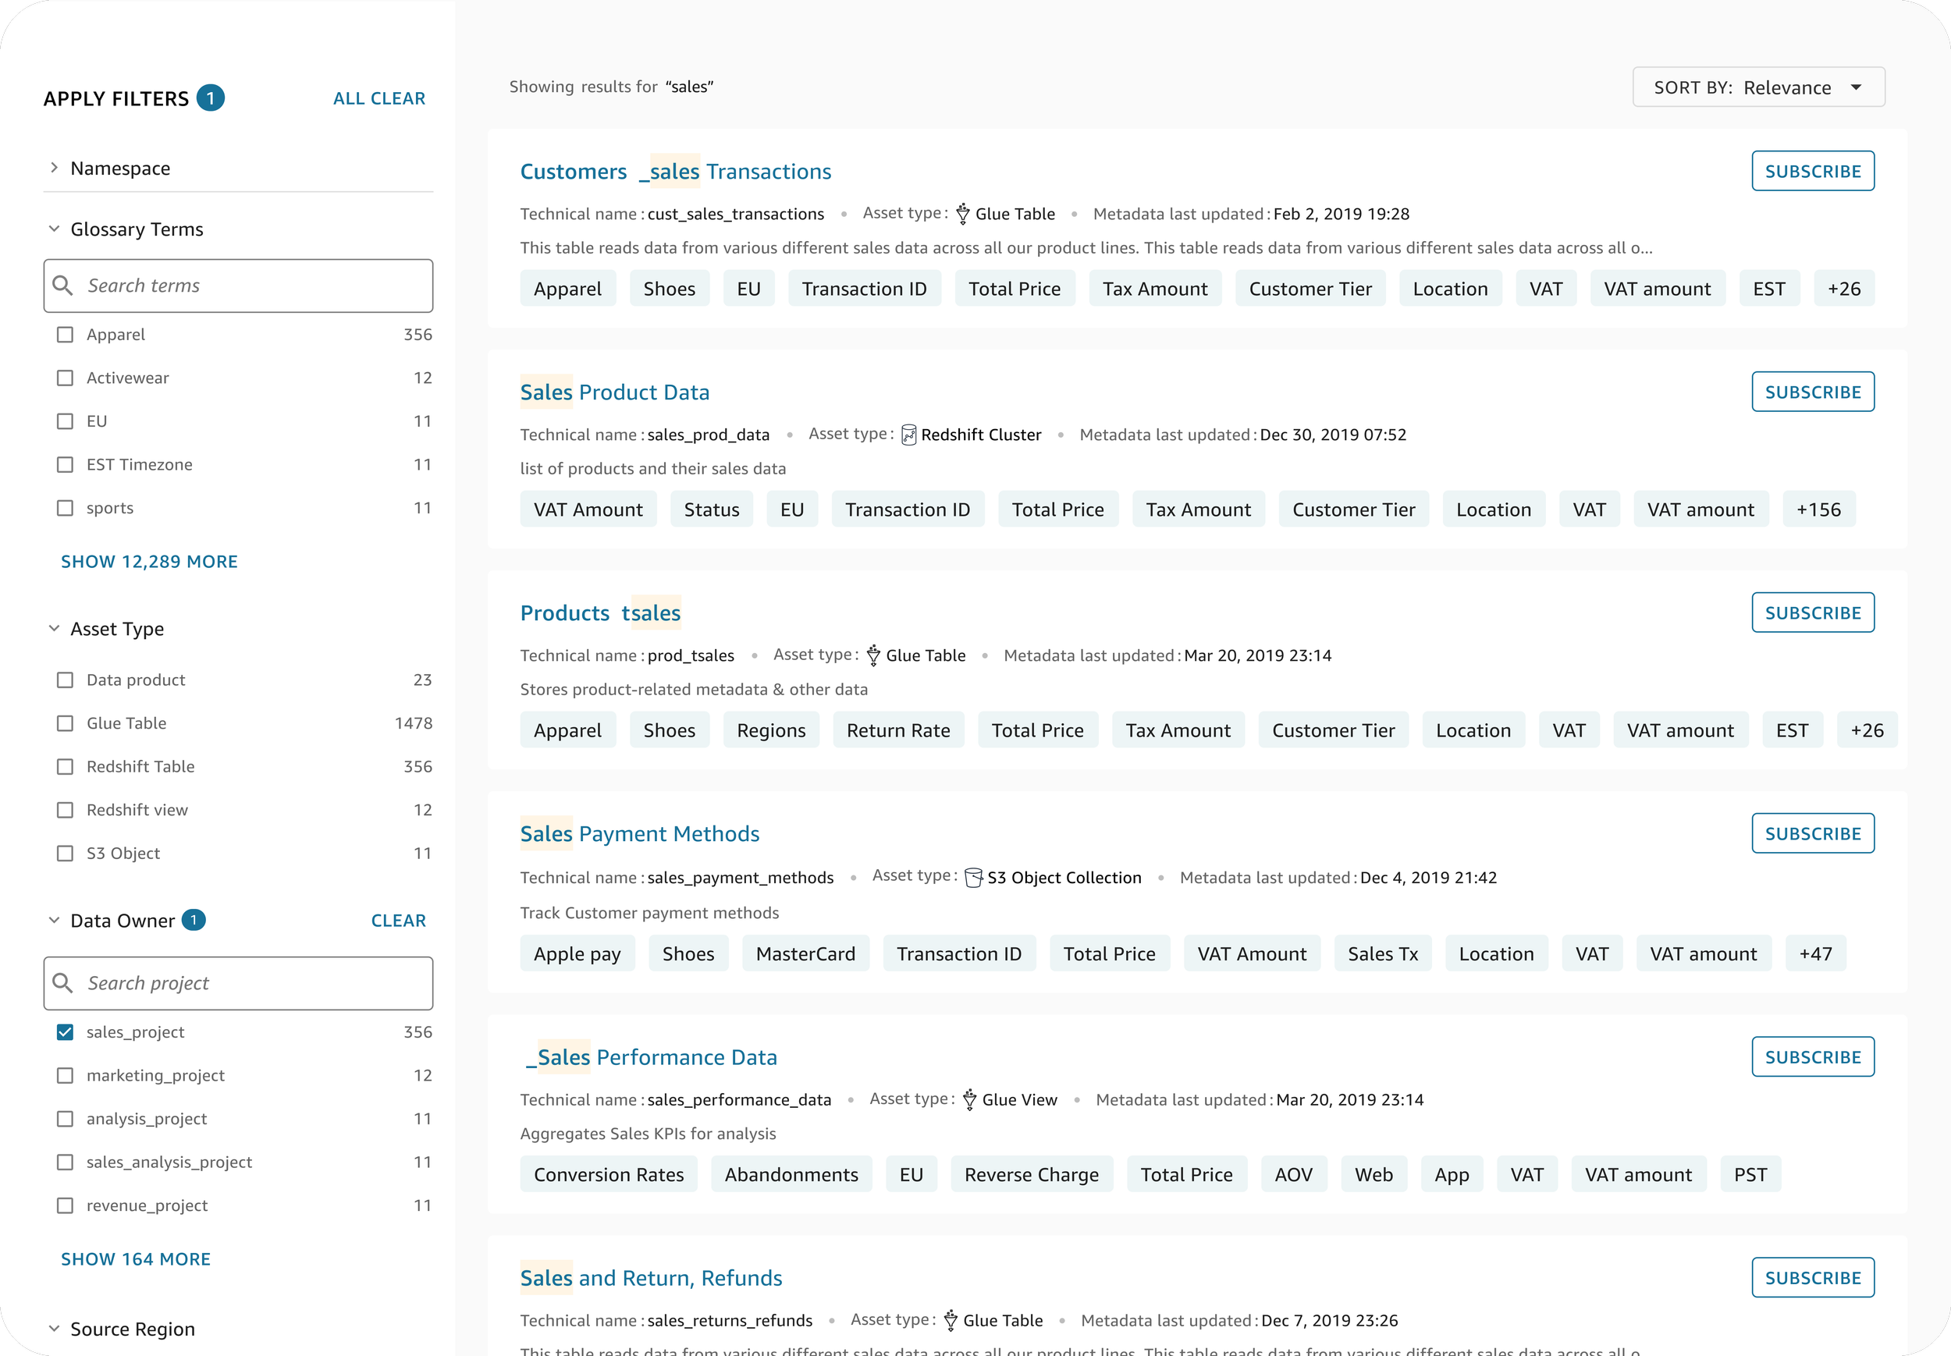Collapse the Asset Type filter section
Screen dimensions: 1951x1356
[55, 629]
